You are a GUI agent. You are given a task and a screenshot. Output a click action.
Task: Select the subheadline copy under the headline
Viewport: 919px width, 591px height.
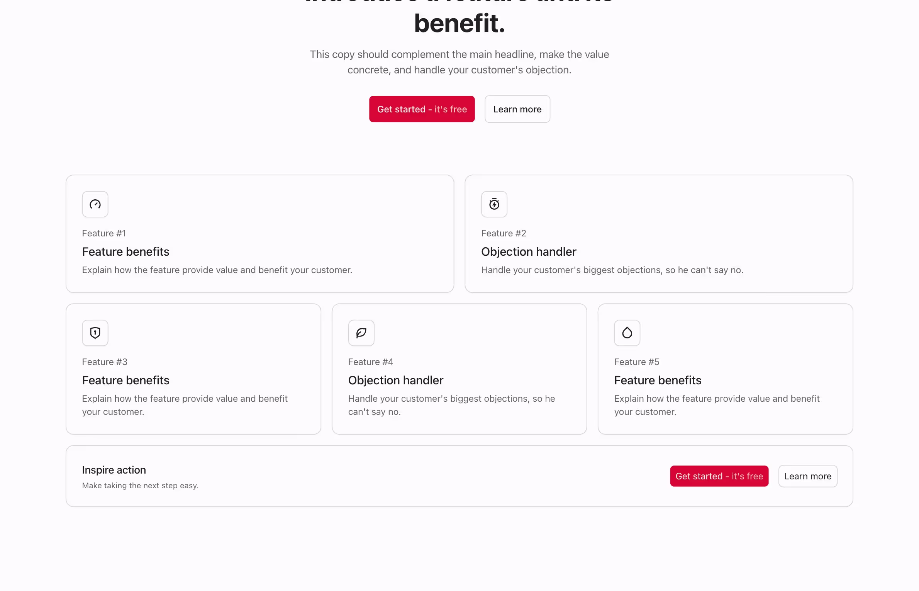coord(459,62)
